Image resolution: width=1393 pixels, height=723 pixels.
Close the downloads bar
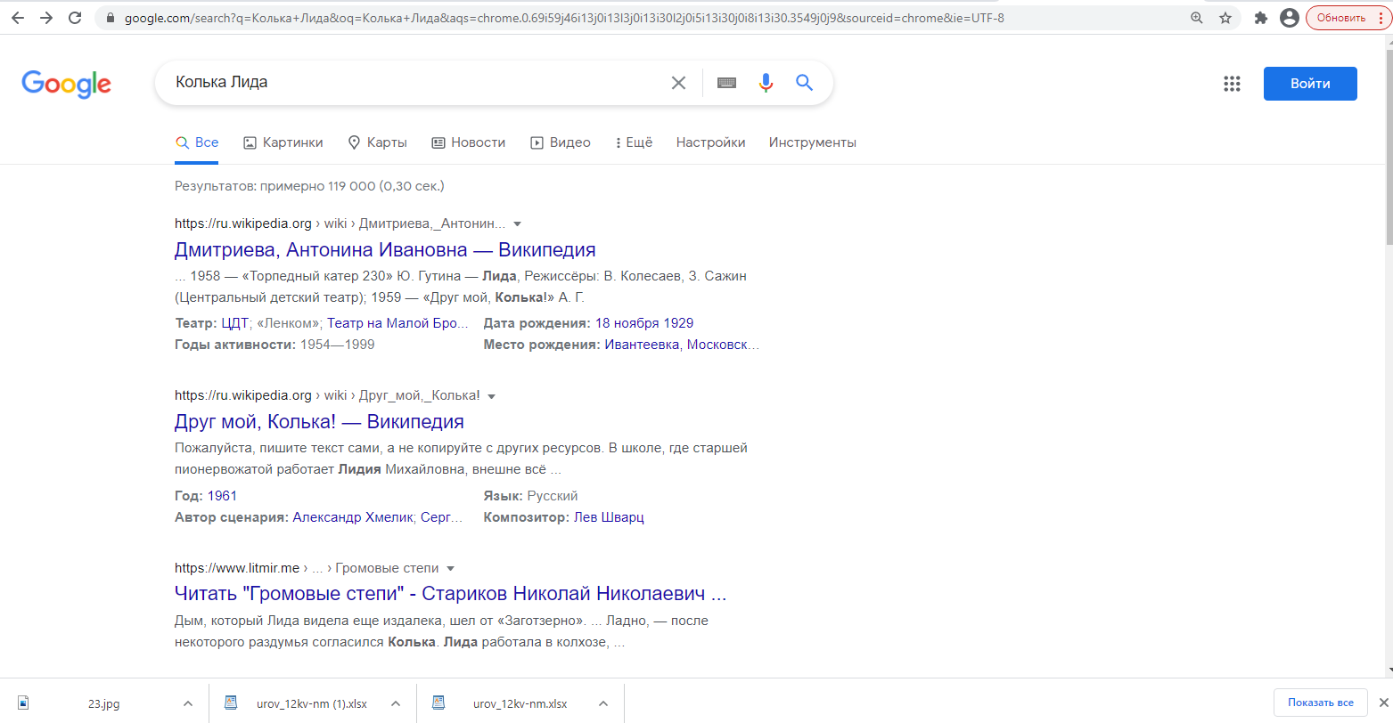1383,703
